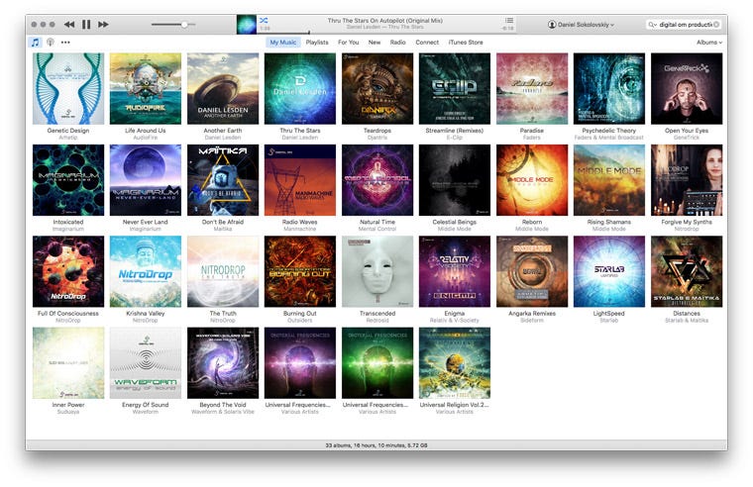Open the Don't Be Afraid album
This screenshot has height=487, width=753.
223,180
